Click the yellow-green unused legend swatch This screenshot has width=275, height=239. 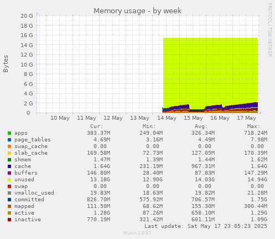tap(9, 180)
